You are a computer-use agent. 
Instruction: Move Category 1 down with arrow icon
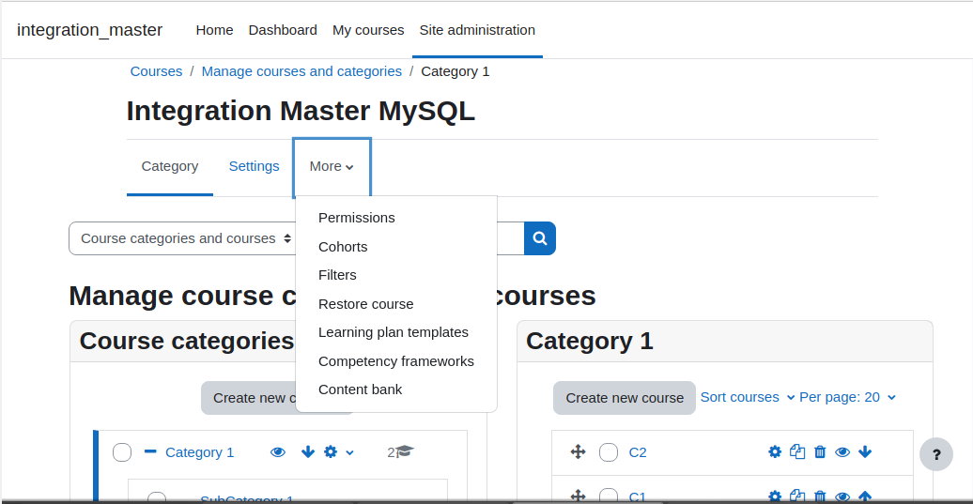click(308, 452)
